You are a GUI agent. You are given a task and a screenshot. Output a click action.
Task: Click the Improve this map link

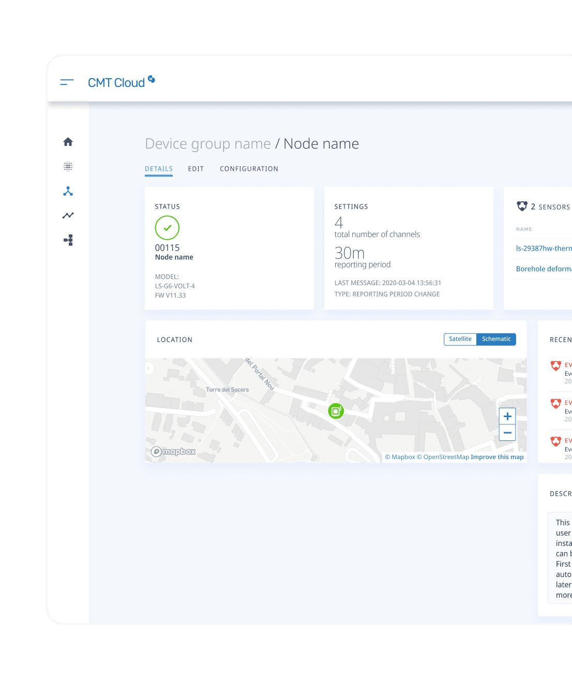[496, 457]
